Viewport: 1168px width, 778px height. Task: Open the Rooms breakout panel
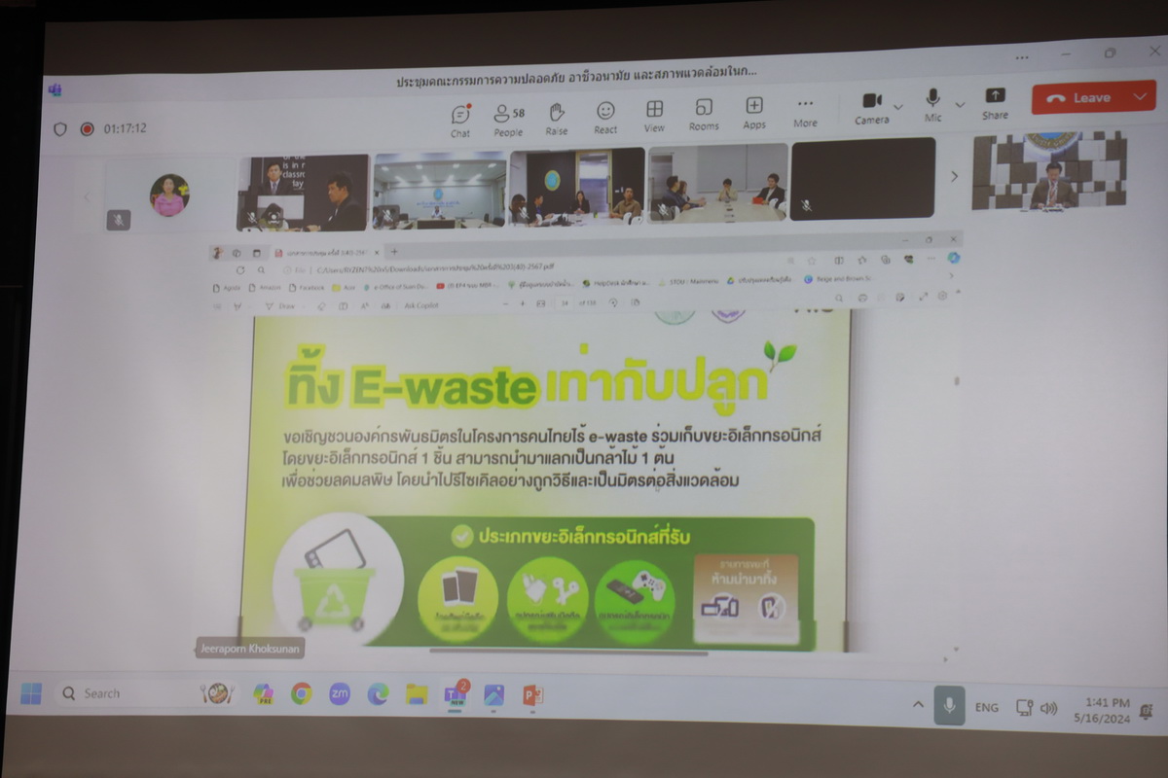704,116
